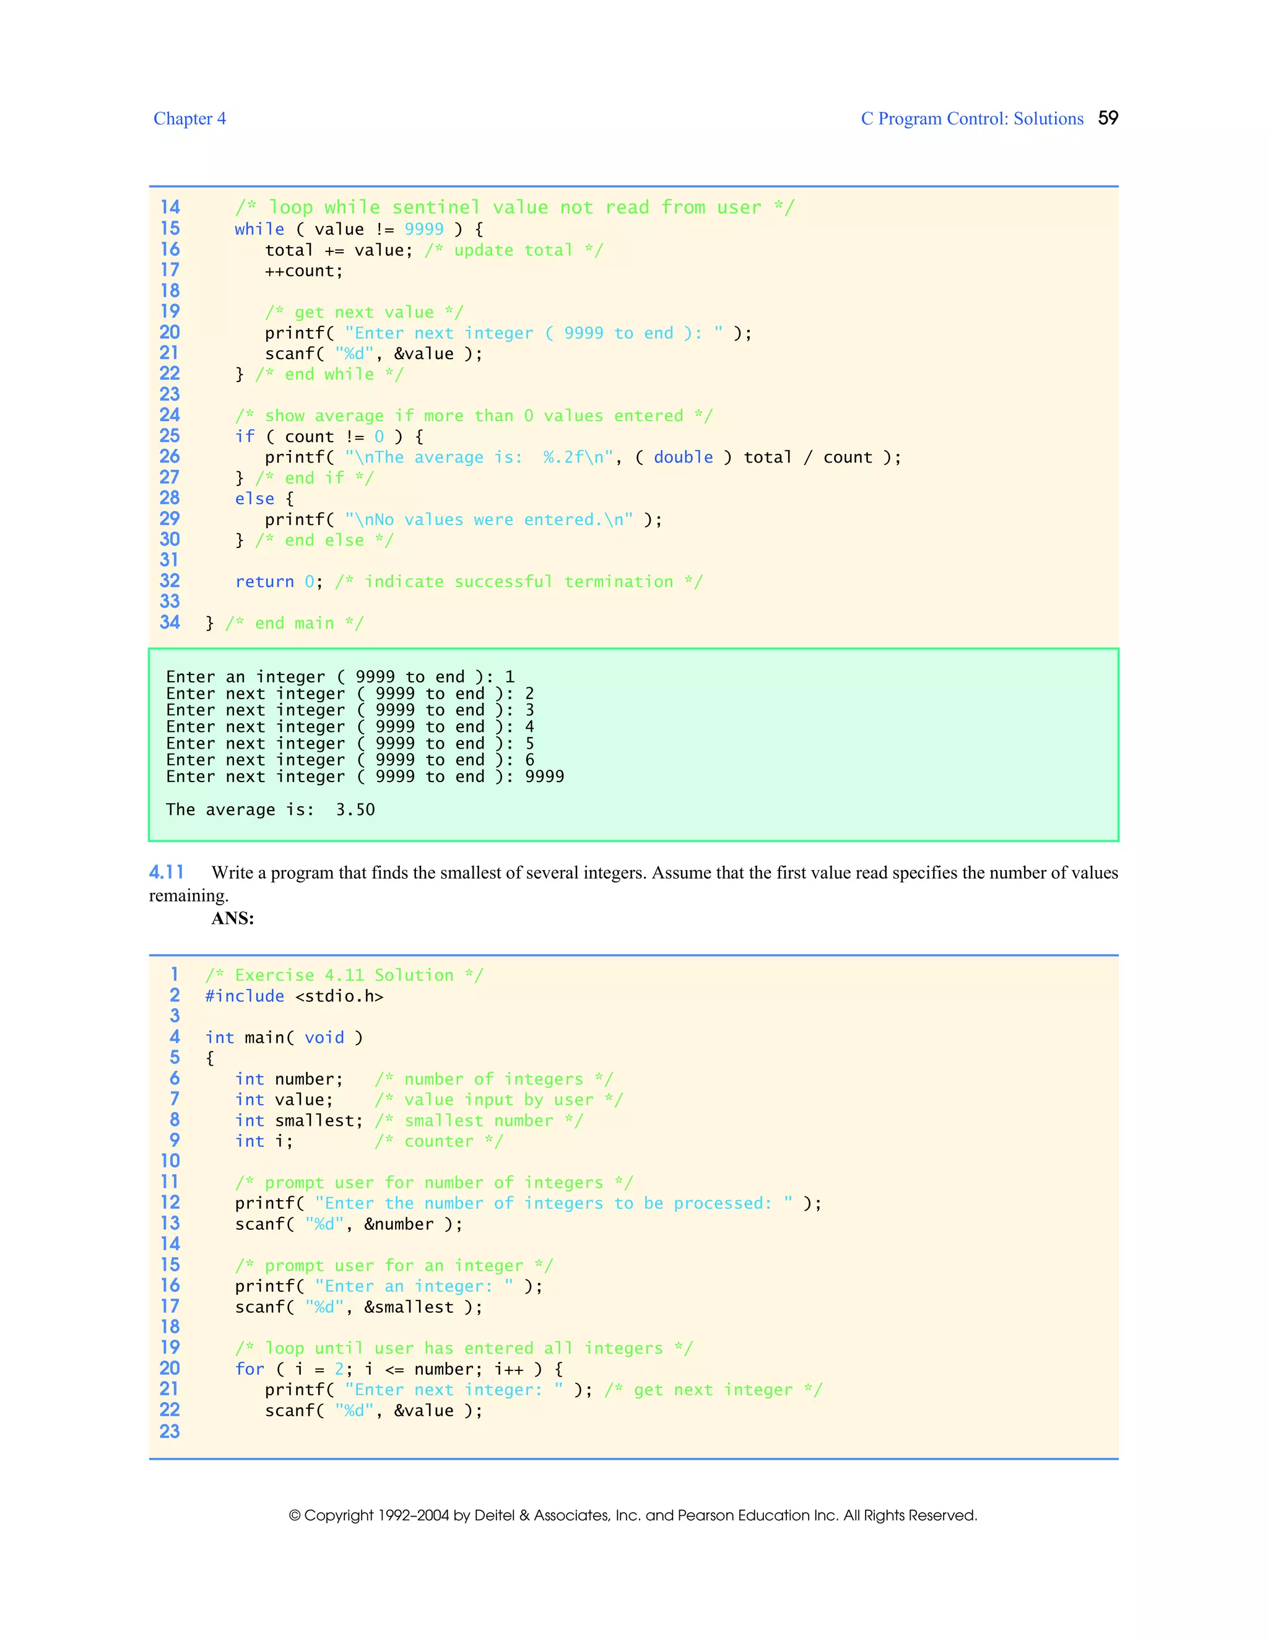Click the 'C Program Control: Solutions' header
This screenshot has height=1641, width=1268.
click(972, 119)
